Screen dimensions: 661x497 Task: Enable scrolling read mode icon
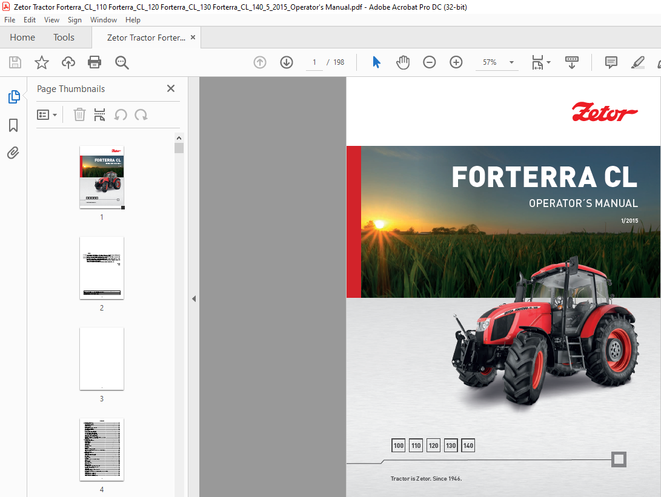click(571, 62)
